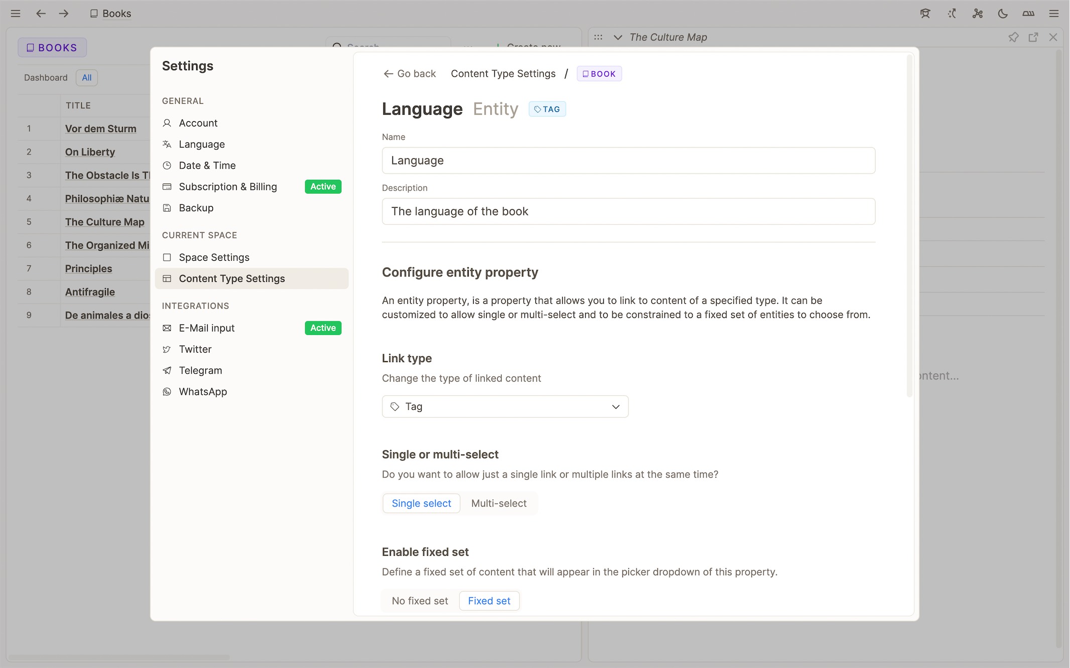Expand the Tag link type dropdown
Image resolution: width=1070 pixels, height=668 pixels.
click(x=504, y=406)
